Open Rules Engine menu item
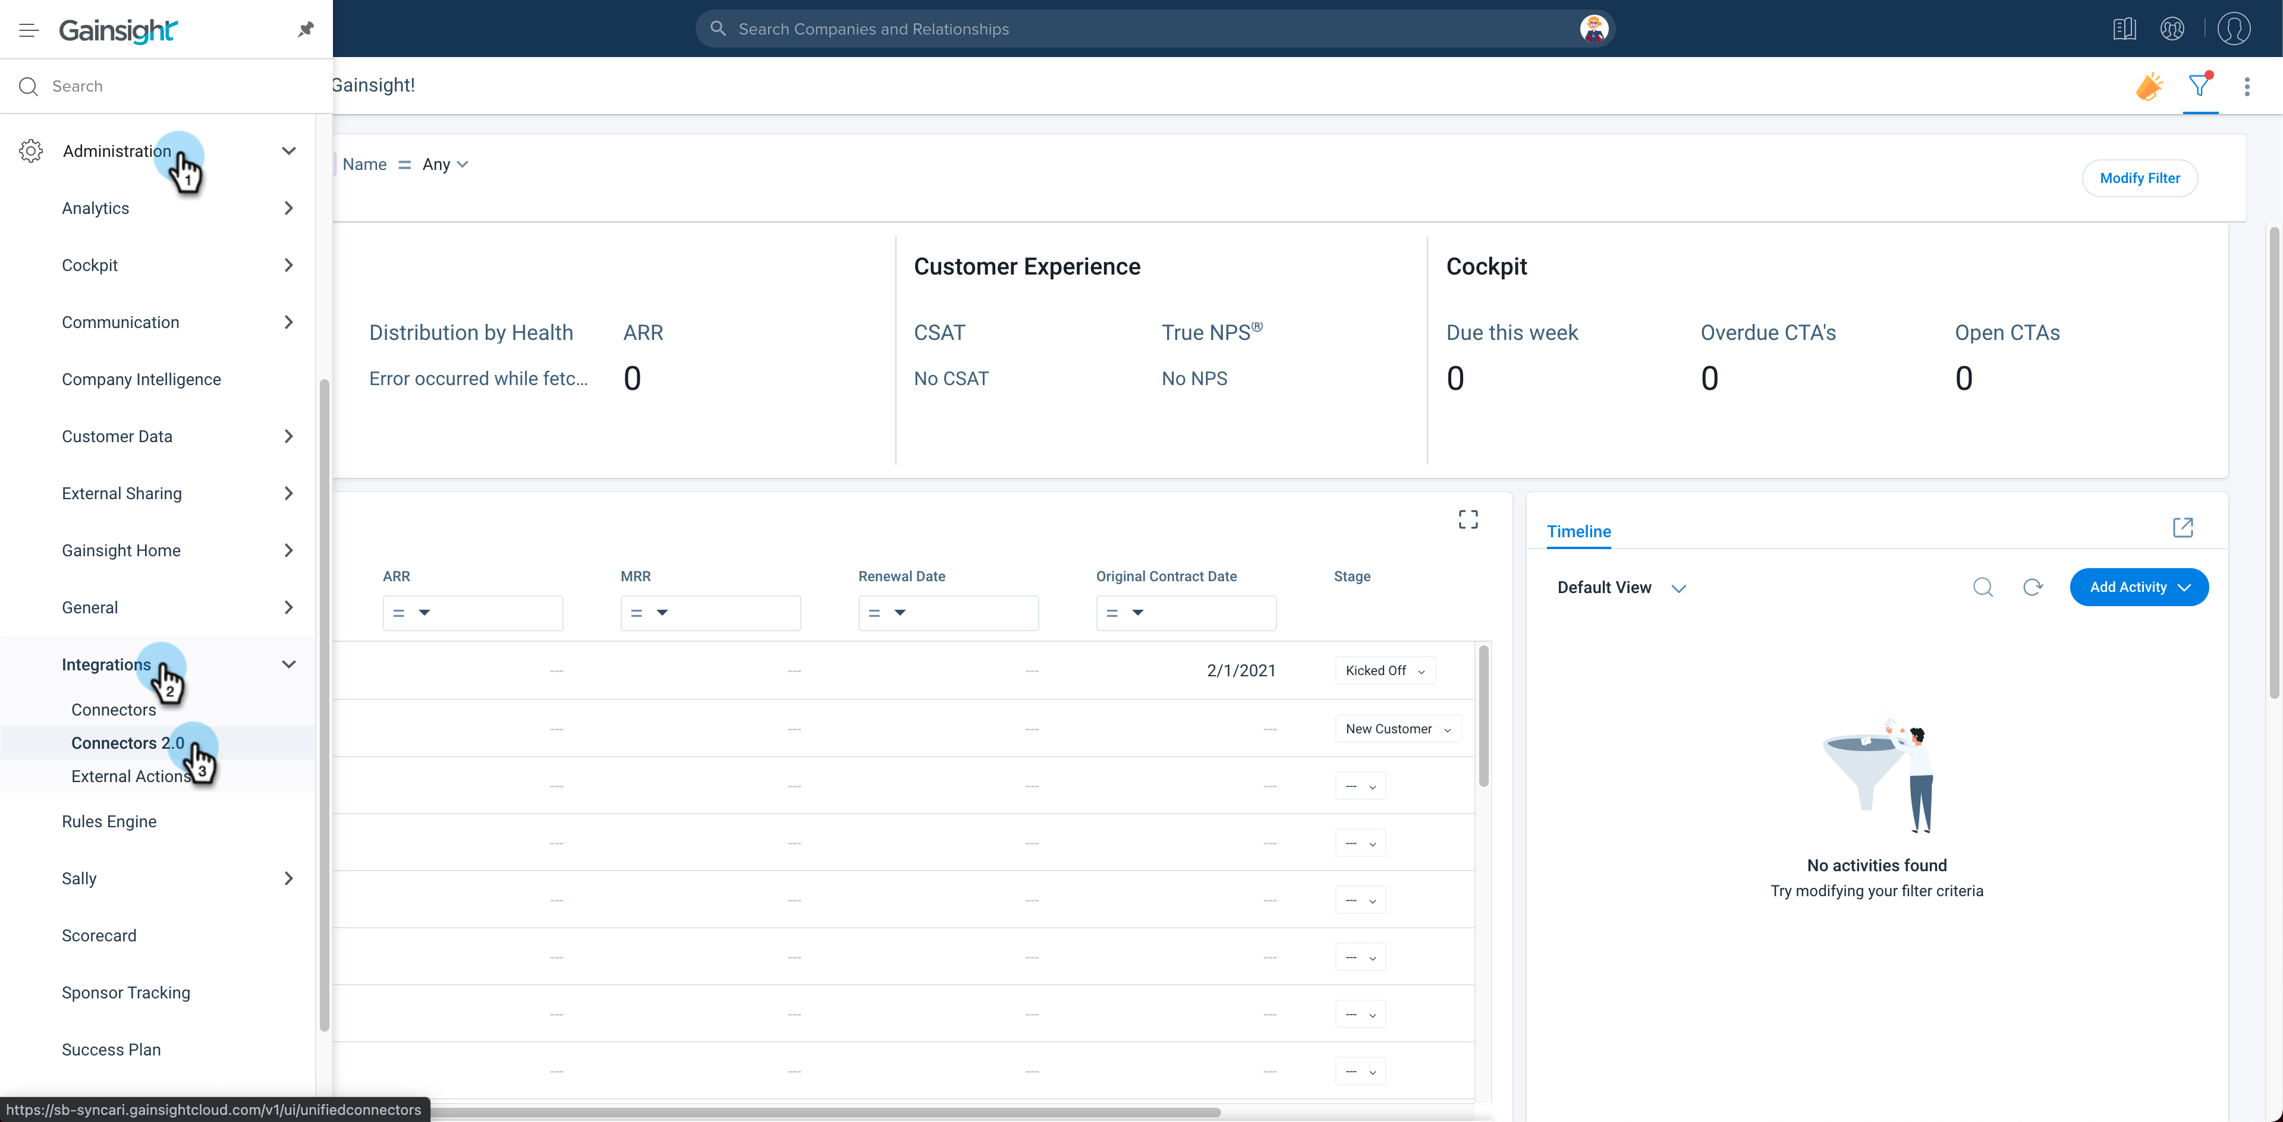 pos(109,822)
